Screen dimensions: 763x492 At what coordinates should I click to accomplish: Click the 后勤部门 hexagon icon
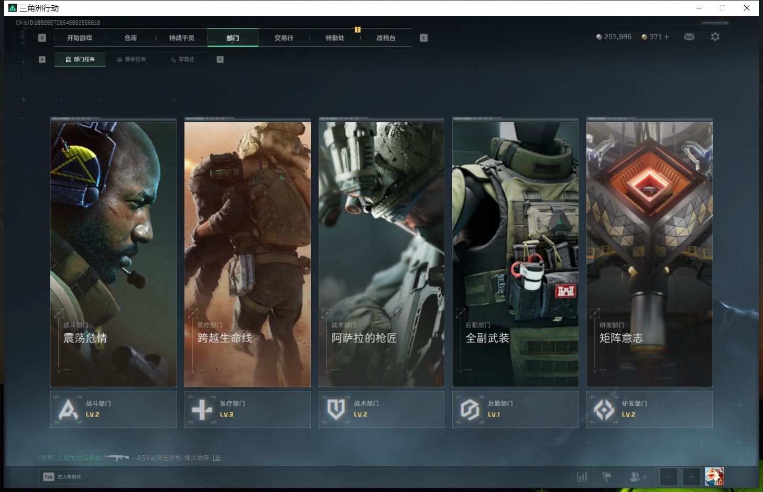pyautogui.click(x=470, y=409)
